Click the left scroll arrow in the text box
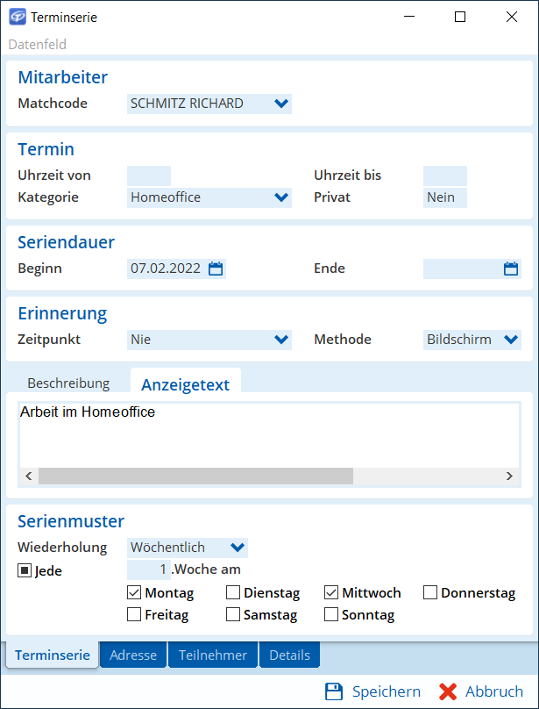539x709 pixels. [x=28, y=476]
